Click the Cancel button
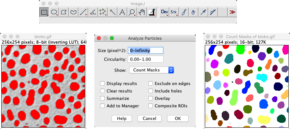 [150, 119]
